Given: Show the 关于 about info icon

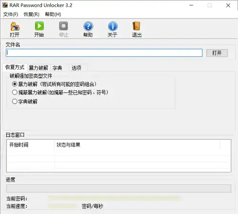Looking at the screenshot, I should (113, 26).
